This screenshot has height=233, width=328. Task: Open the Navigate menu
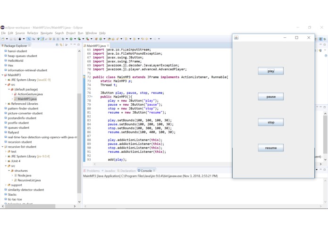tap(47, 33)
